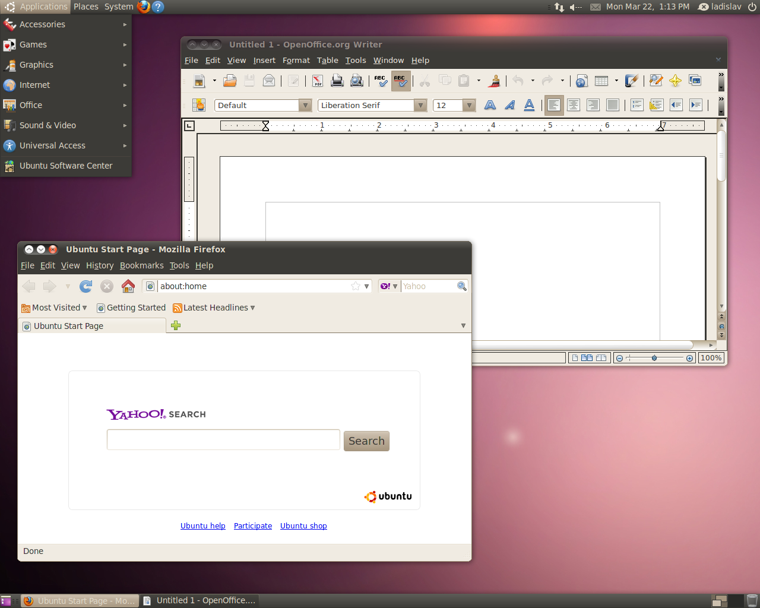Click the Firefox launcher in top panel
This screenshot has width=760, height=608.
(144, 7)
